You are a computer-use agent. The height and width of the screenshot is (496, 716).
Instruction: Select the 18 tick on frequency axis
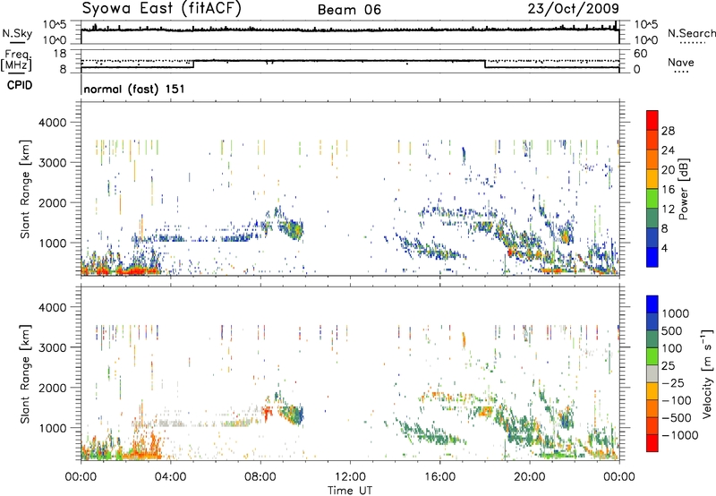click(x=60, y=54)
